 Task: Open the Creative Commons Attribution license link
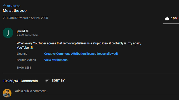pyautogui.click(x=81, y=54)
